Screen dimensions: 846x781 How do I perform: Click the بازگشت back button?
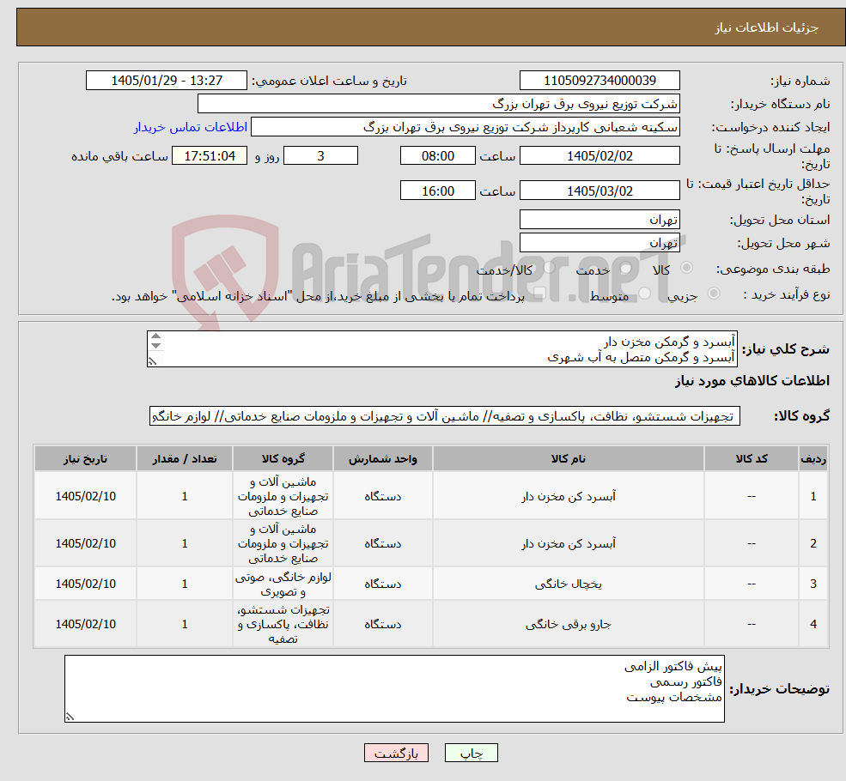(396, 753)
